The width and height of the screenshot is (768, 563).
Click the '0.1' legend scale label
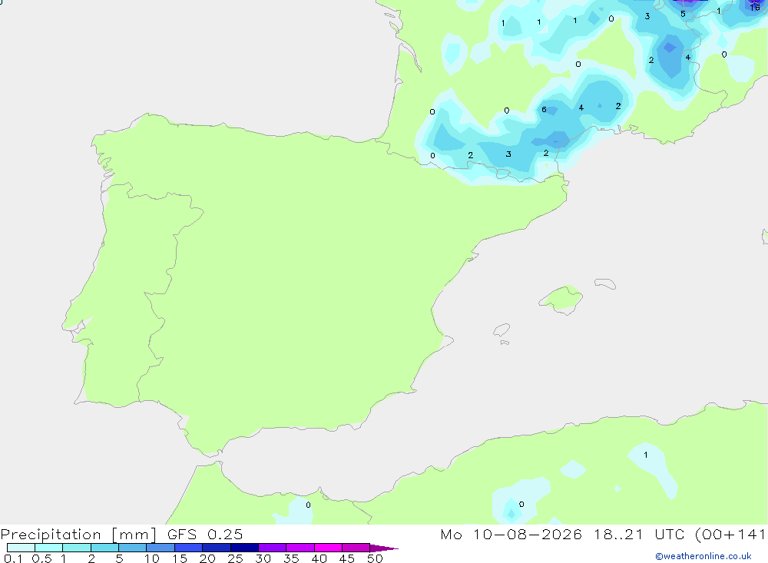pos(13,558)
